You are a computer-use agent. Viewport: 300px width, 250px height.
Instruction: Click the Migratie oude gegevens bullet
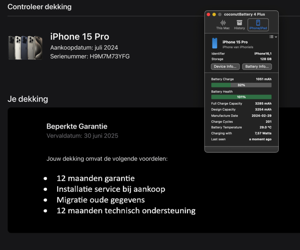click(x=100, y=200)
